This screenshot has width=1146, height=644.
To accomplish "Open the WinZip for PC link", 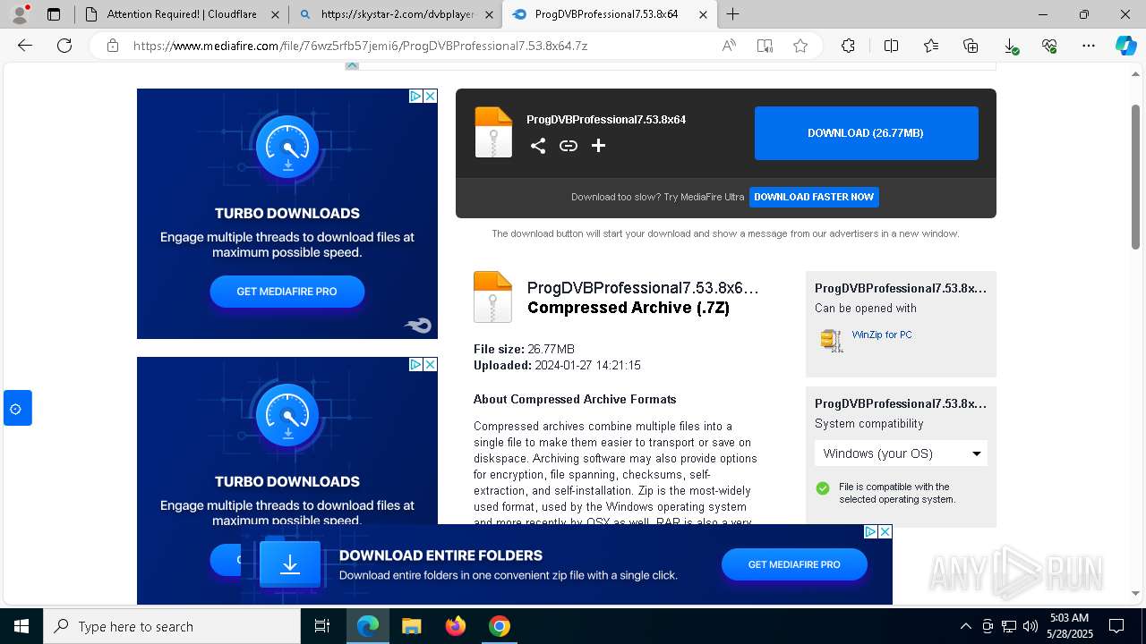I will (882, 335).
